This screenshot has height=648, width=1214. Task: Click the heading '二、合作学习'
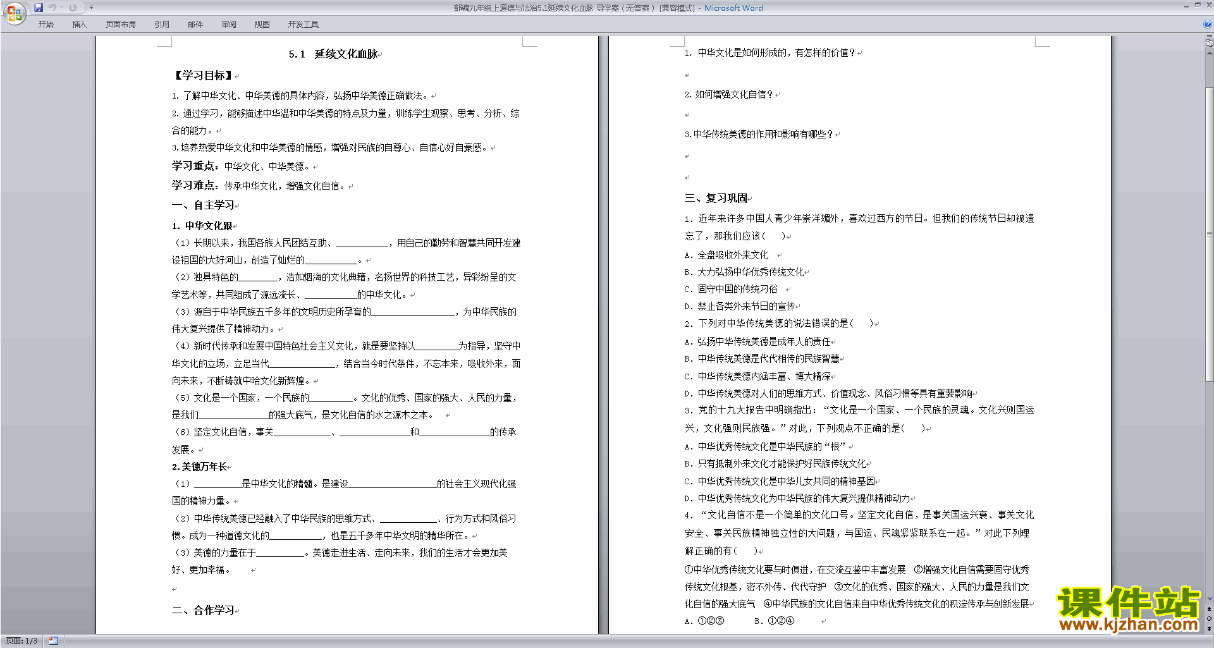[203, 610]
